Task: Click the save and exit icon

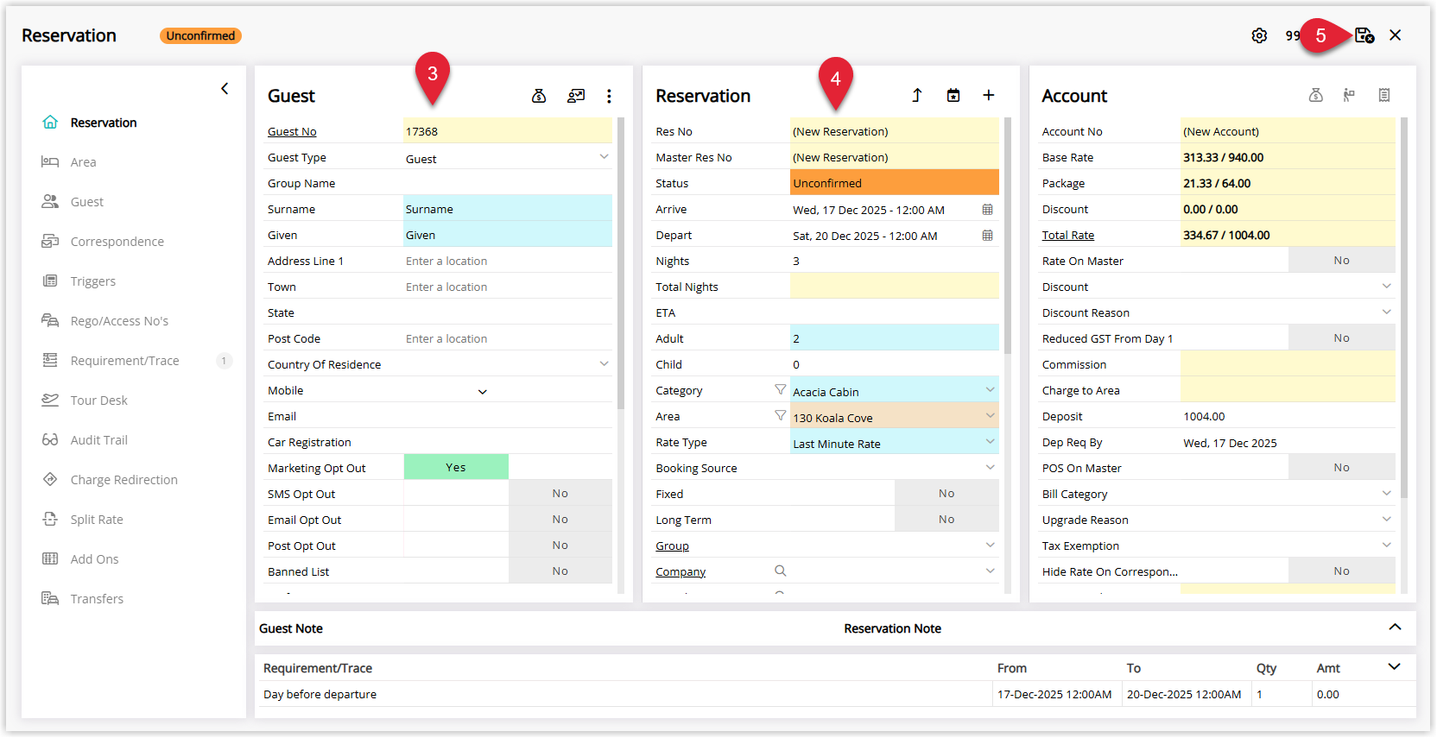Action: [1364, 35]
